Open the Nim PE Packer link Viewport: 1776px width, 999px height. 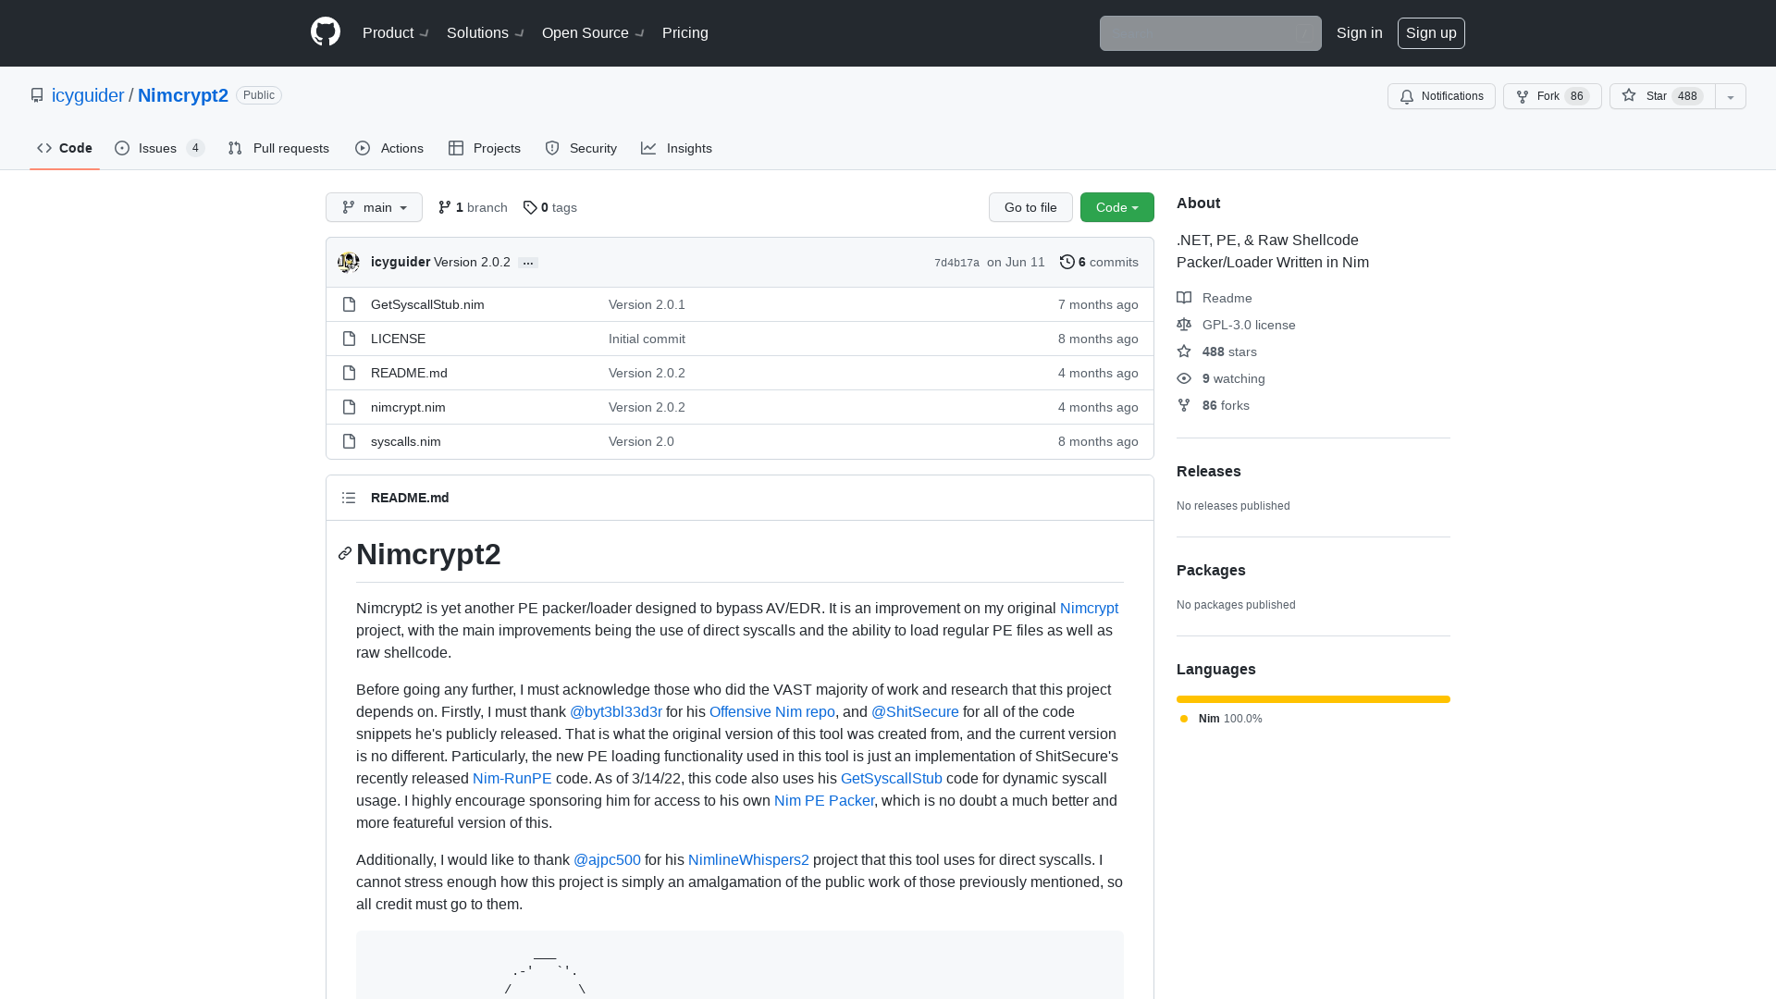[x=824, y=800]
